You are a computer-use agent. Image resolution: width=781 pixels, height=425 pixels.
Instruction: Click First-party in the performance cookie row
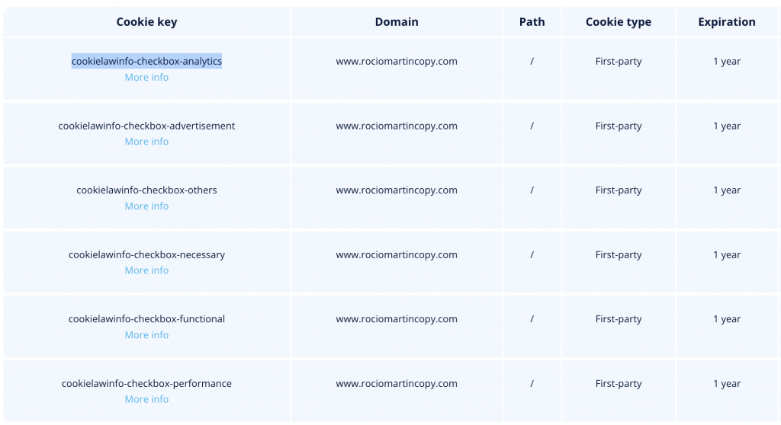coord(618,384)
